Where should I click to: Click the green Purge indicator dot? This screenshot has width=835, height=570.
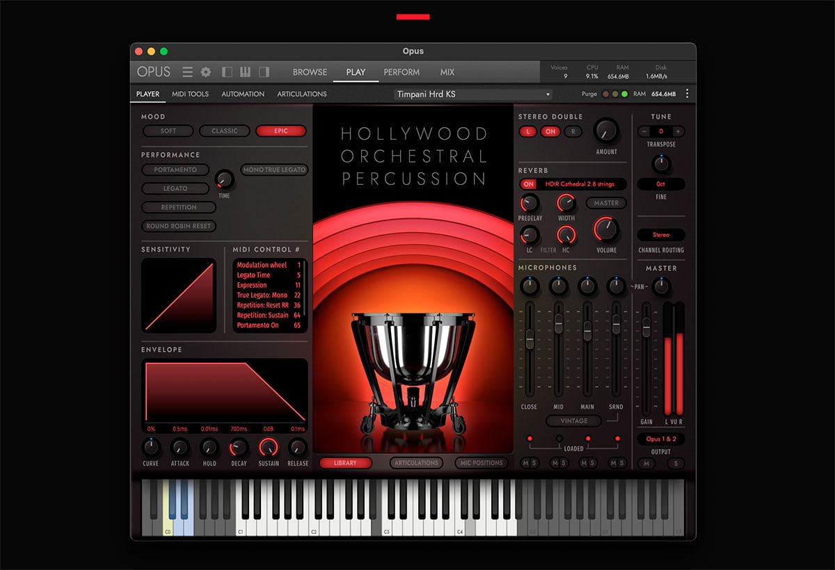[x=624, y=94]
